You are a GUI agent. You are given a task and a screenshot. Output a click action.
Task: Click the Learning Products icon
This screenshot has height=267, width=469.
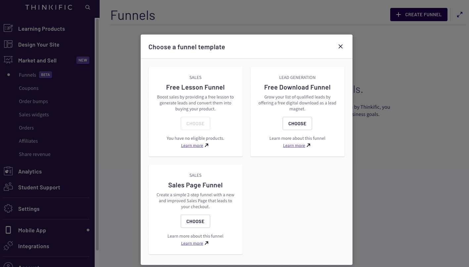(x=8, y=28)
